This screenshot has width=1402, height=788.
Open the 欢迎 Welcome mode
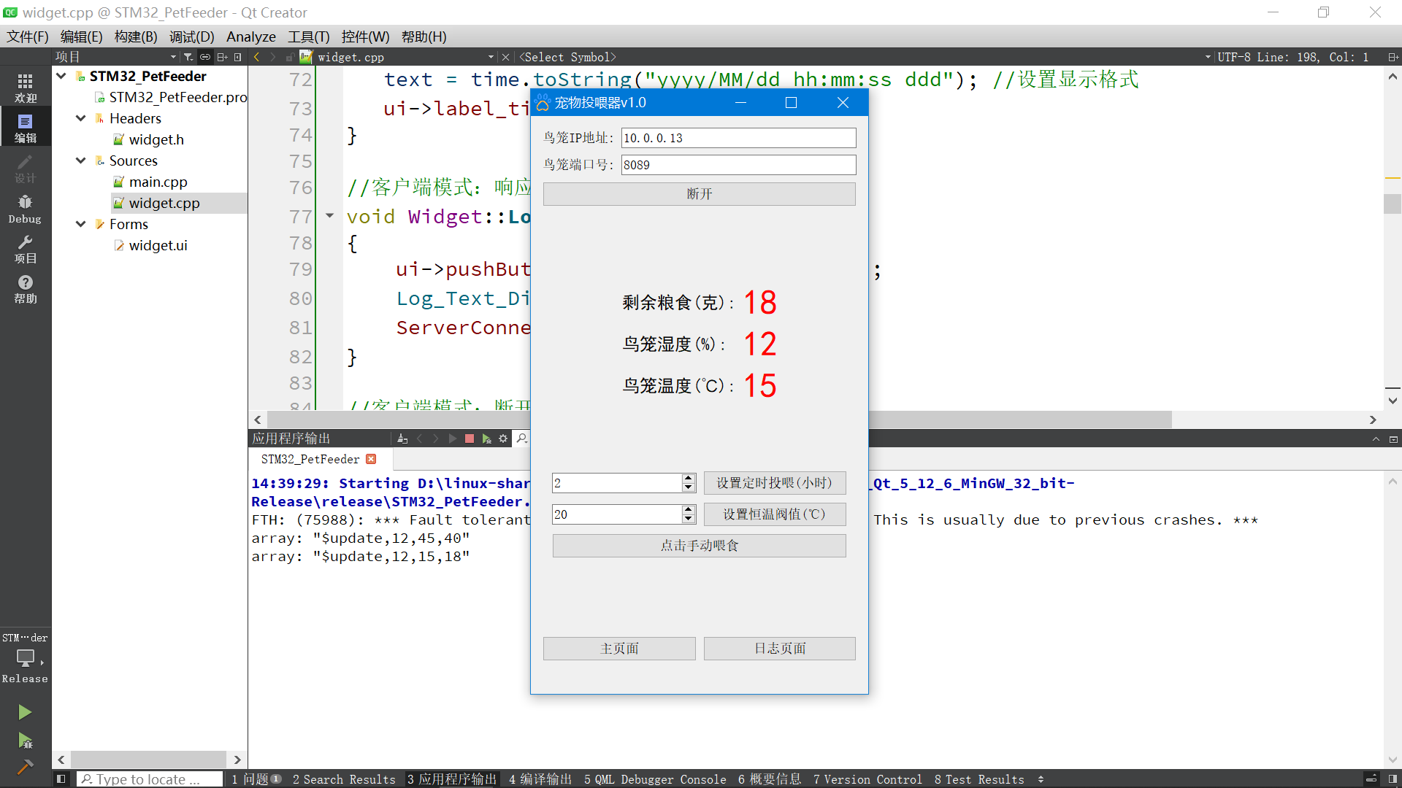[x=25, y=88]
